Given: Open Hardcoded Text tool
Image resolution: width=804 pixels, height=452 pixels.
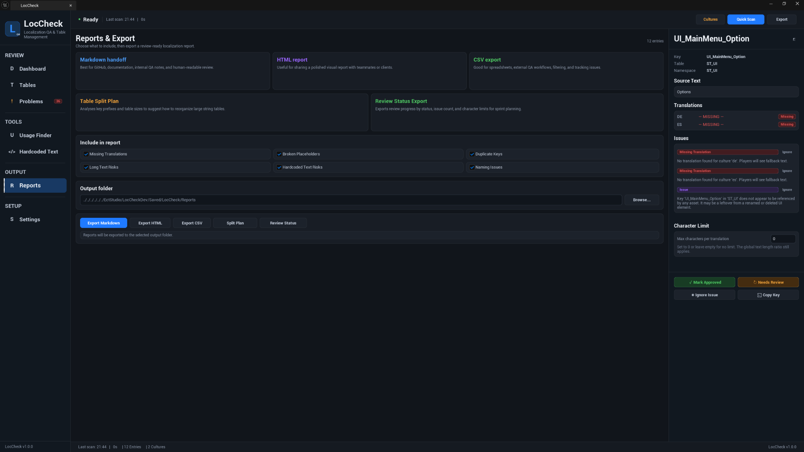Looking at the screenshot, I should (35, 152).
